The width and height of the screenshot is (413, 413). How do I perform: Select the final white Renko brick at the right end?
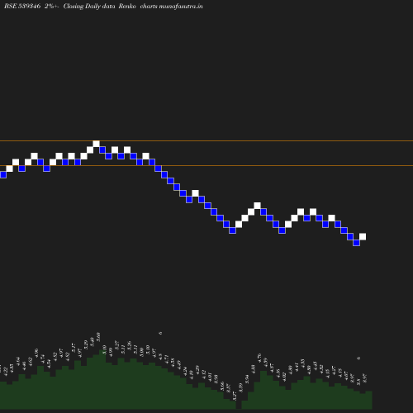363,236
